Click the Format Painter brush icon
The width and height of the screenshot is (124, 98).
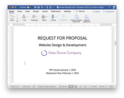click(17, 21)
